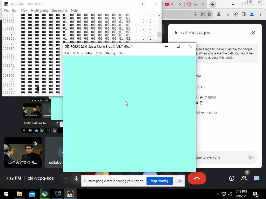Click volume speaker icon in tray
266x199 pixels.
coord(230,194)
